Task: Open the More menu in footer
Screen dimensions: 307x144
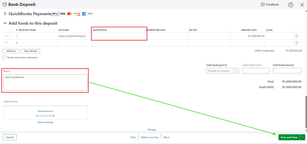Action: (167, 137)
